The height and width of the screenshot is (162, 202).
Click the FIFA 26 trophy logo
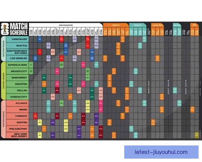pyautogui.click(x=5, y=29)
